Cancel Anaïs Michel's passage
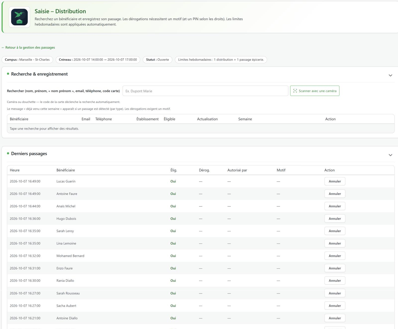 coord(335,206)
